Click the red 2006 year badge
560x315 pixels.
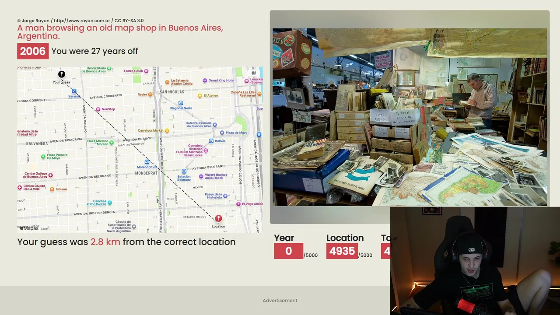(x=33, y=51)
